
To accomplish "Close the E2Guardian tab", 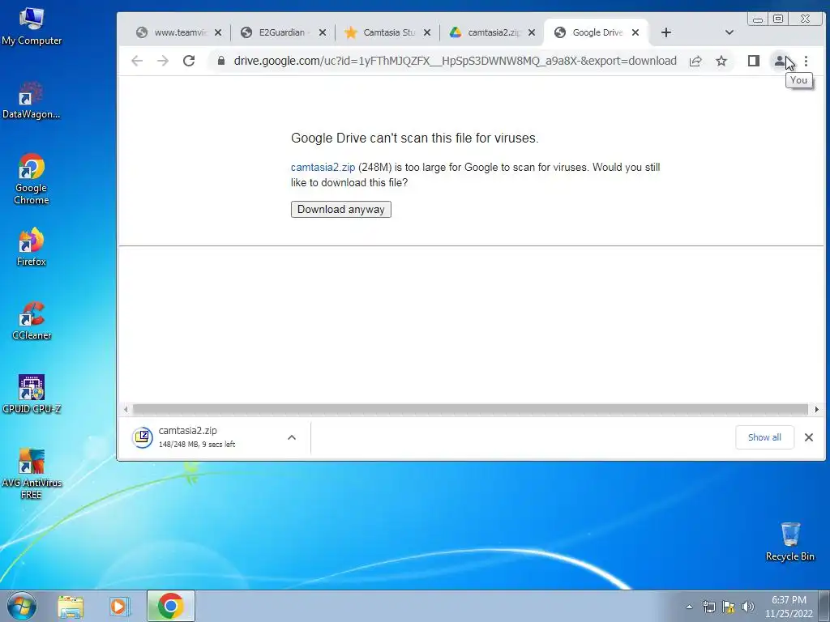I will 323,32.
